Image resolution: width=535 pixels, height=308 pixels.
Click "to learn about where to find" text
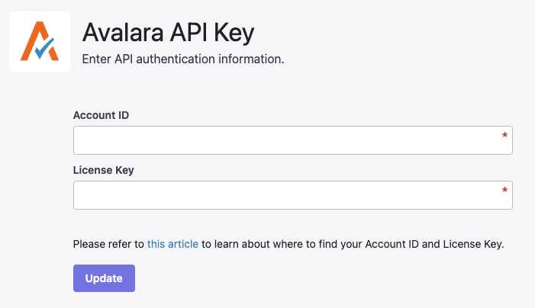(282, 244)
